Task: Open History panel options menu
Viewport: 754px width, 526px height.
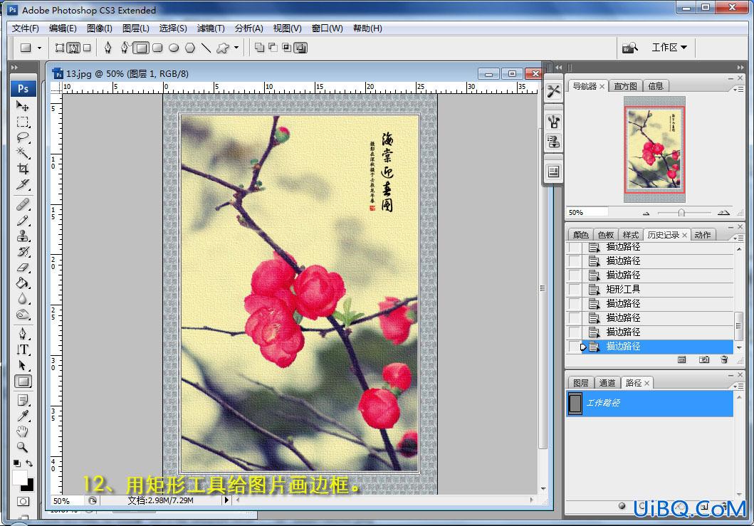Action: click(738, 238)
